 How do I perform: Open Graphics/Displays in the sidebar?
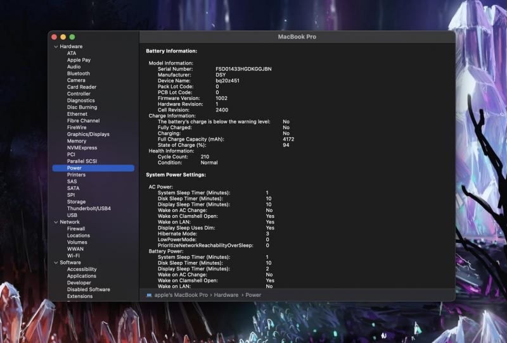pos(88,134)
